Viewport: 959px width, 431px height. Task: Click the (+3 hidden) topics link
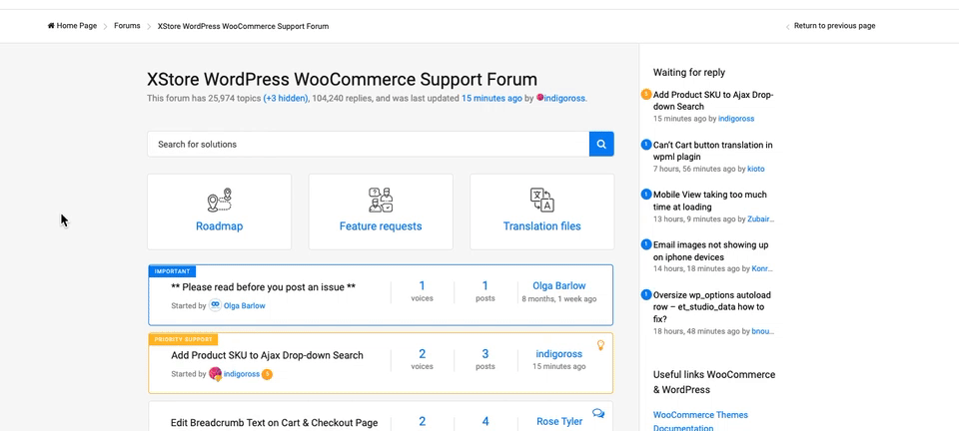[286, 98]
